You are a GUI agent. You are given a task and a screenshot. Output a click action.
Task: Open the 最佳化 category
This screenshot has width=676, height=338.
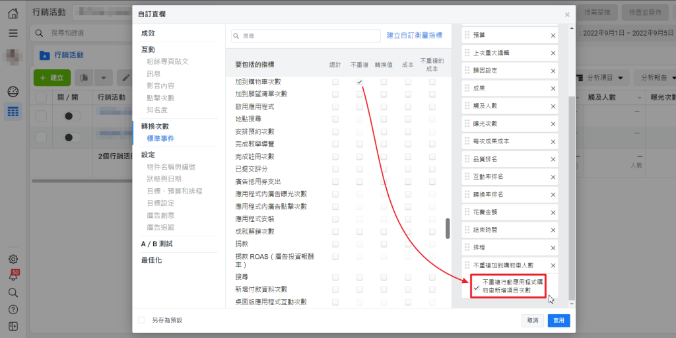[x=152, y=260]
